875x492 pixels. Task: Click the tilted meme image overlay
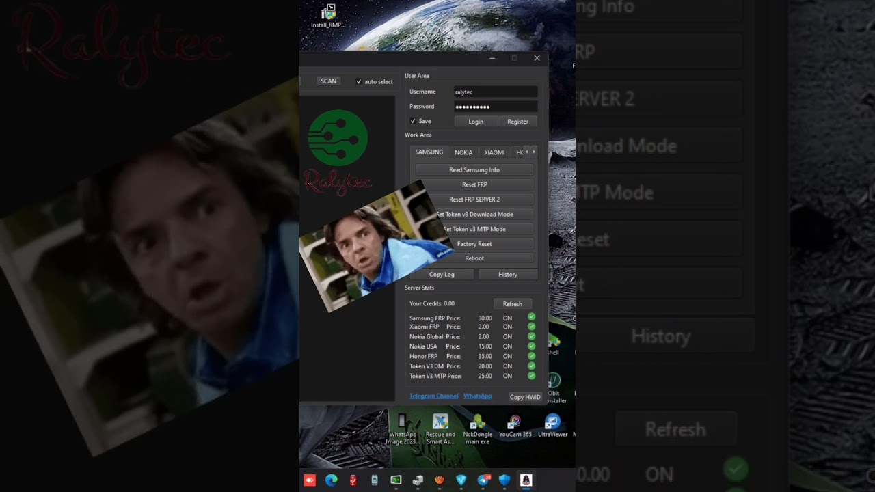pos(376,246)
